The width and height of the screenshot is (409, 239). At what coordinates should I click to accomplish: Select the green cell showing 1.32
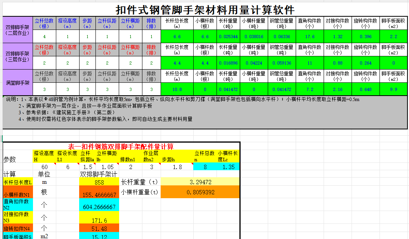pos(338,36)
